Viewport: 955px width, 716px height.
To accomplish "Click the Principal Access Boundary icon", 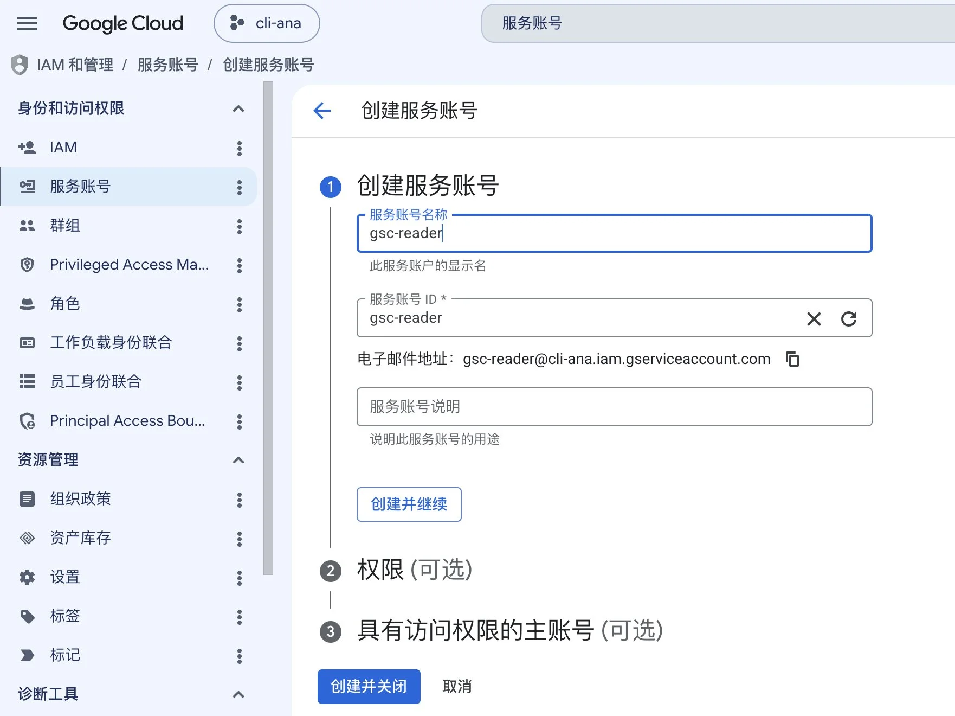I will (27, 421).
